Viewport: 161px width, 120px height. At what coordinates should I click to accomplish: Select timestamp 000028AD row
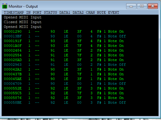click(x=64, y=60)
